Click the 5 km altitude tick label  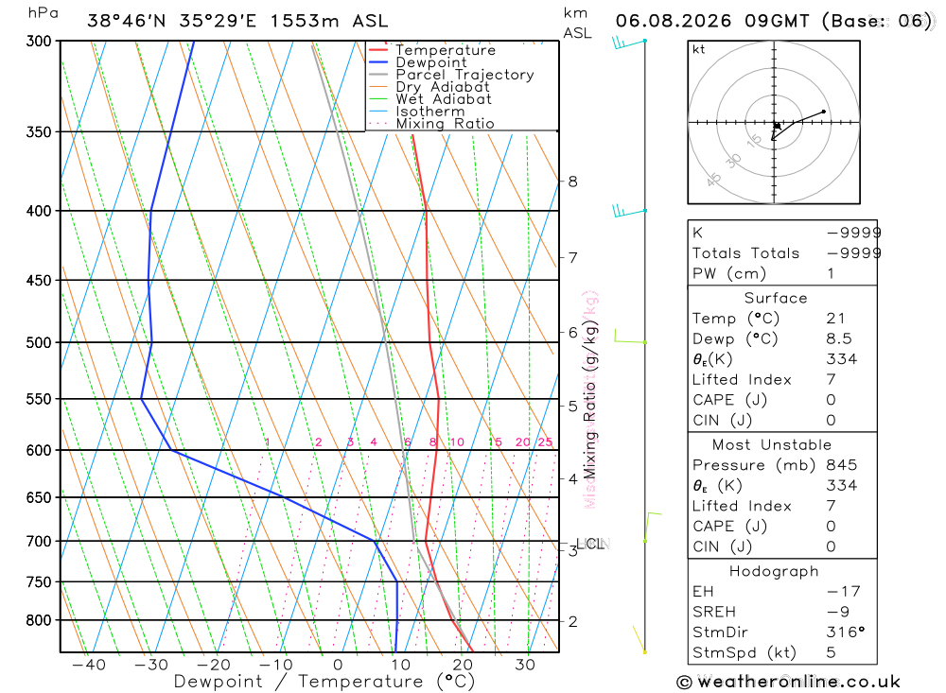coord(572,406)
